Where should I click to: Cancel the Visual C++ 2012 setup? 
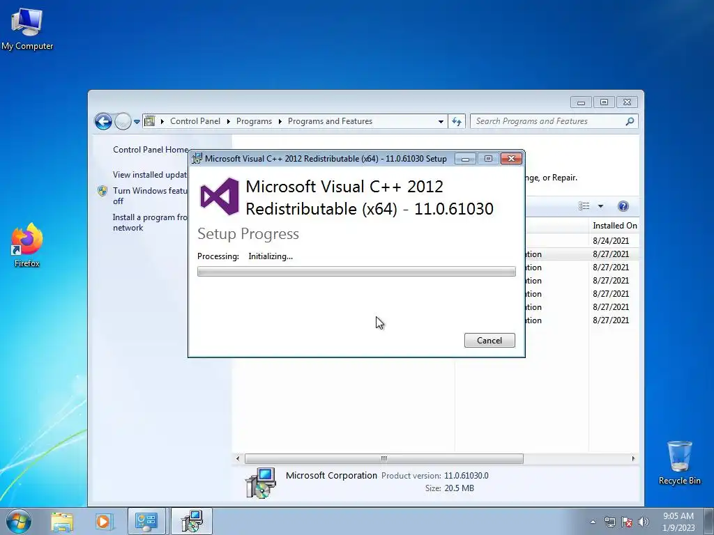(x=489, y=340)
